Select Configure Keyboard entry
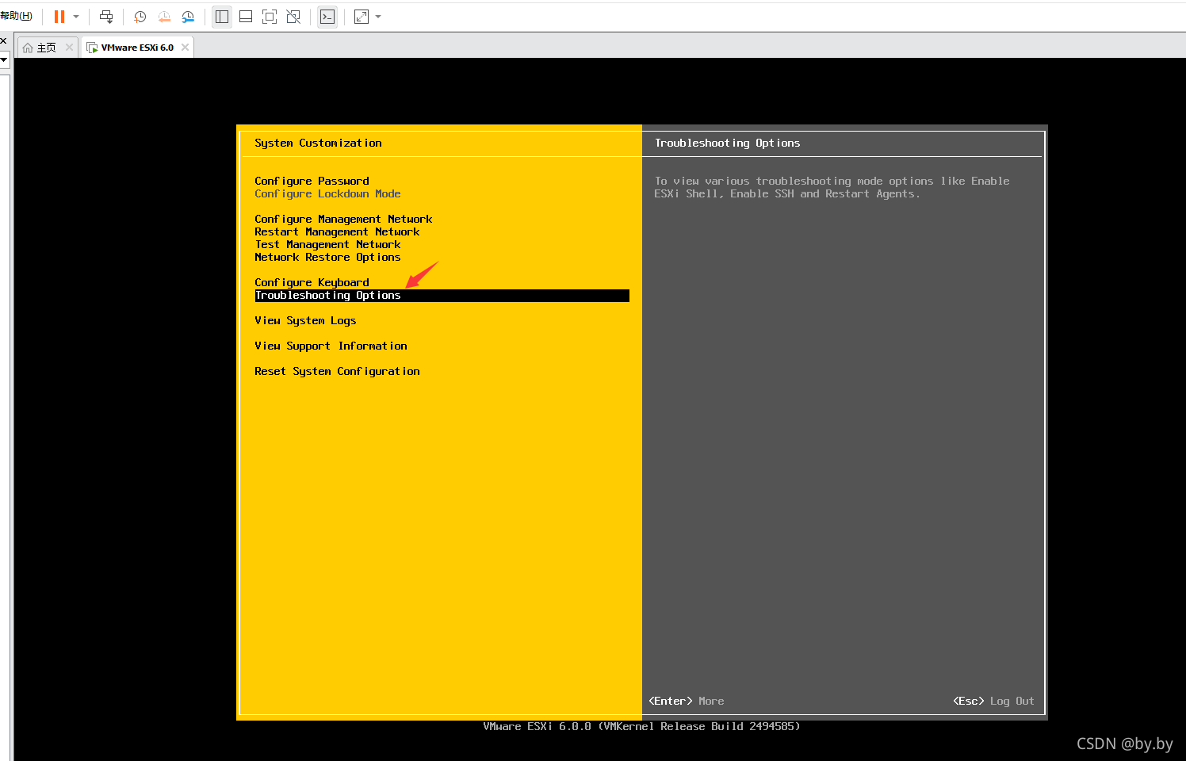The height and width of the screenshot is (761, 1186). point(312,283)
